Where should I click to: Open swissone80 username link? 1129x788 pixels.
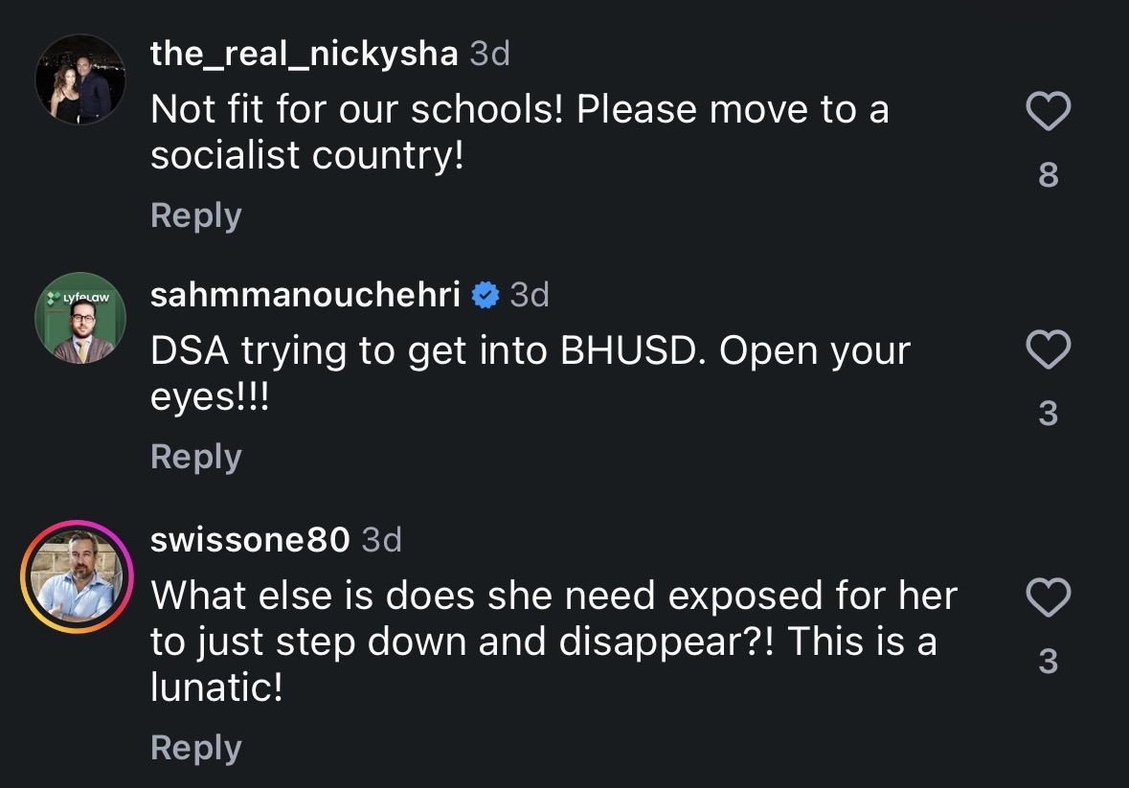pos(250,540)
